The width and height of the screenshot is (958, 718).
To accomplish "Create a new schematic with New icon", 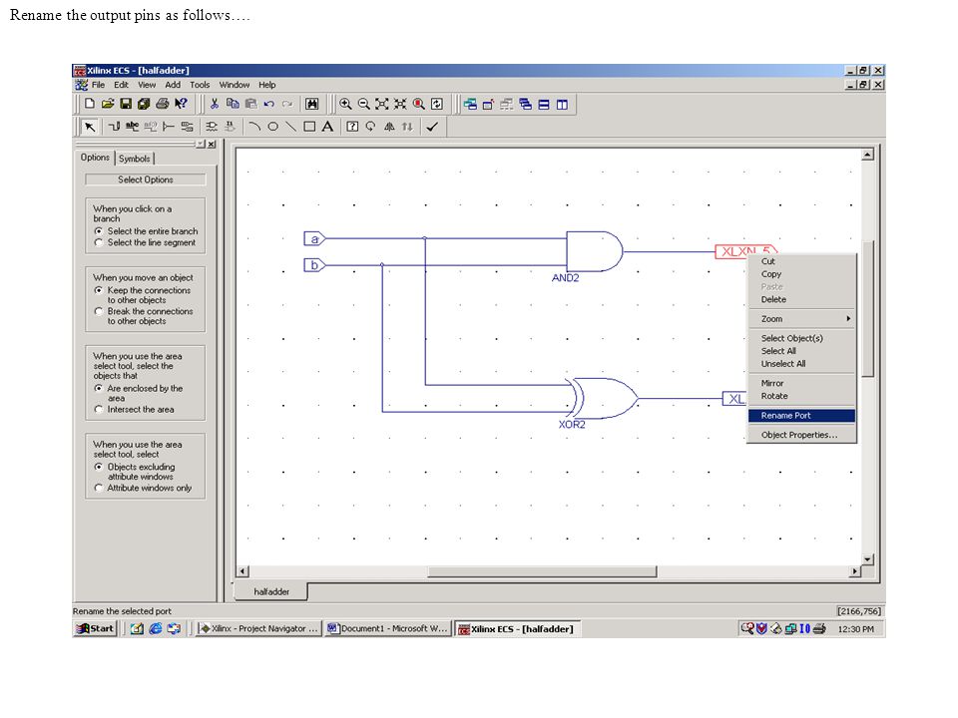I will pyautogui.click(x=89, y=104).
